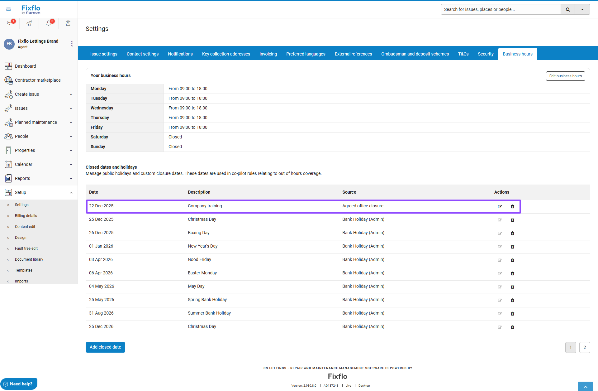The height and width of the screenshot is (391, 598).
Task: Click the Add closed date button
Action: 105,347
